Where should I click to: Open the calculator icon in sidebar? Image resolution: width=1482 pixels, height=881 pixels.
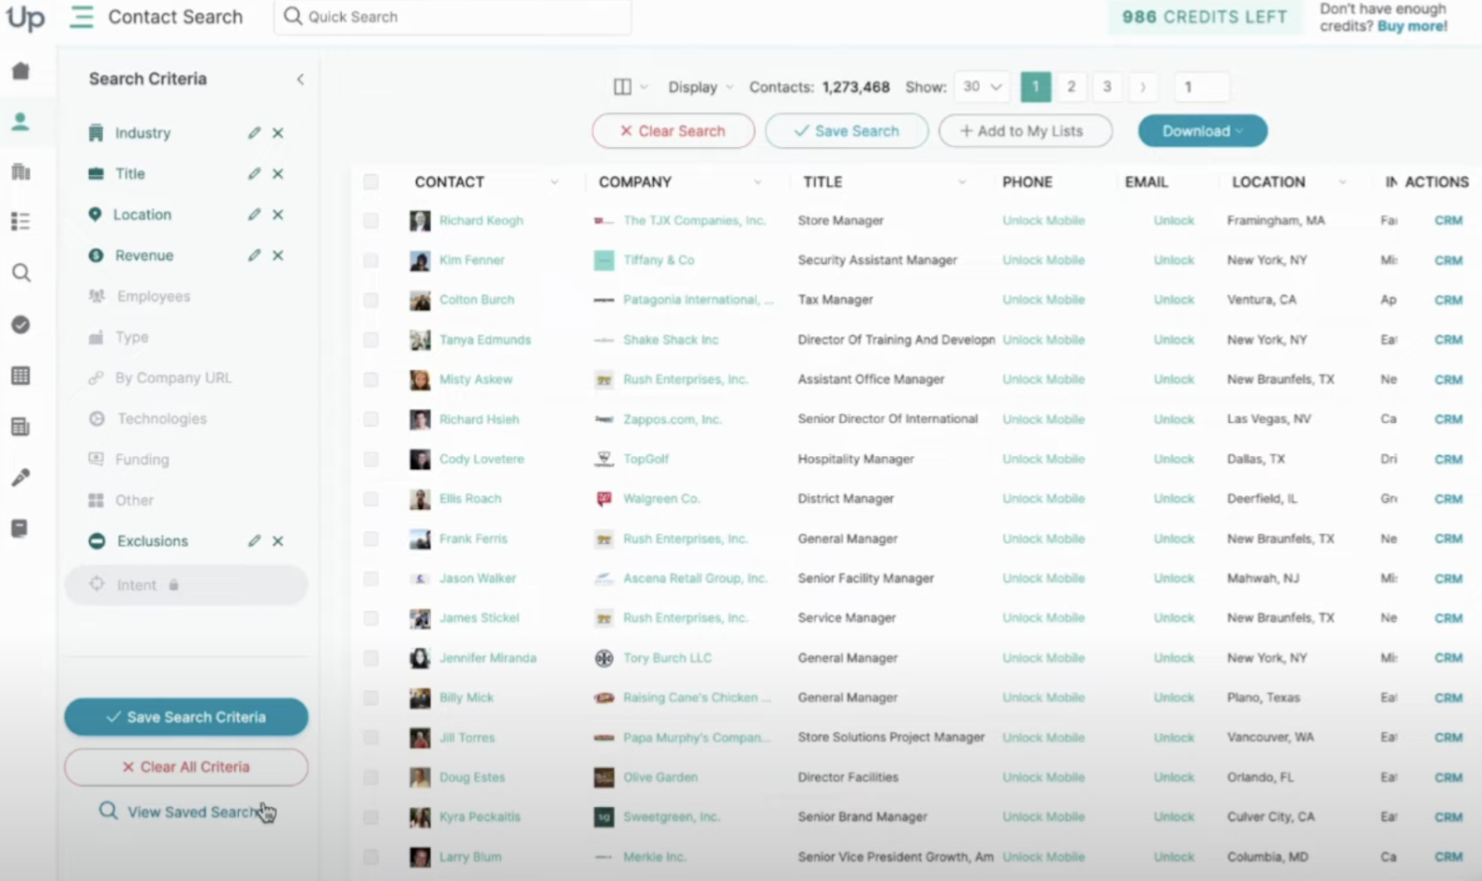click(x=20, y=427)
